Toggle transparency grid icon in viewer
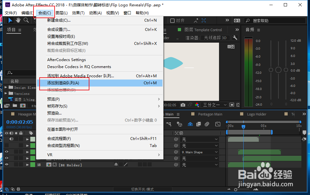The image size is (310, 195). click(238, 105)
